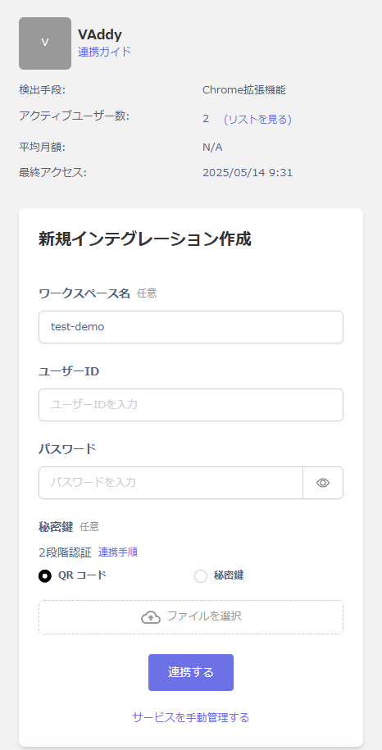Focus the ワークスペース名 field with test-demo

191,327
